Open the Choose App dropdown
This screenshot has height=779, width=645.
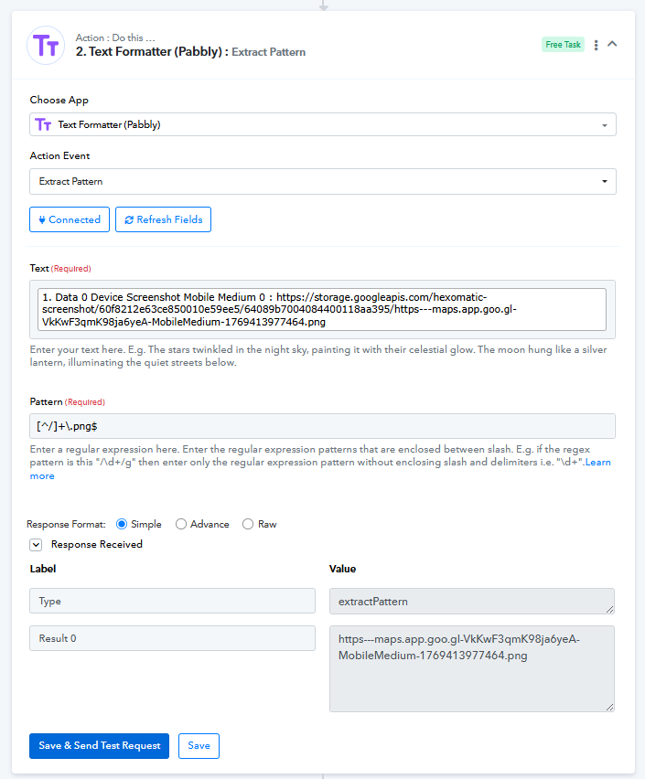[x=322, y=124]
